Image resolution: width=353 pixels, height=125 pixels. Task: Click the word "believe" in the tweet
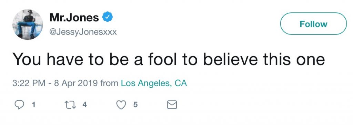click(229, 59)
